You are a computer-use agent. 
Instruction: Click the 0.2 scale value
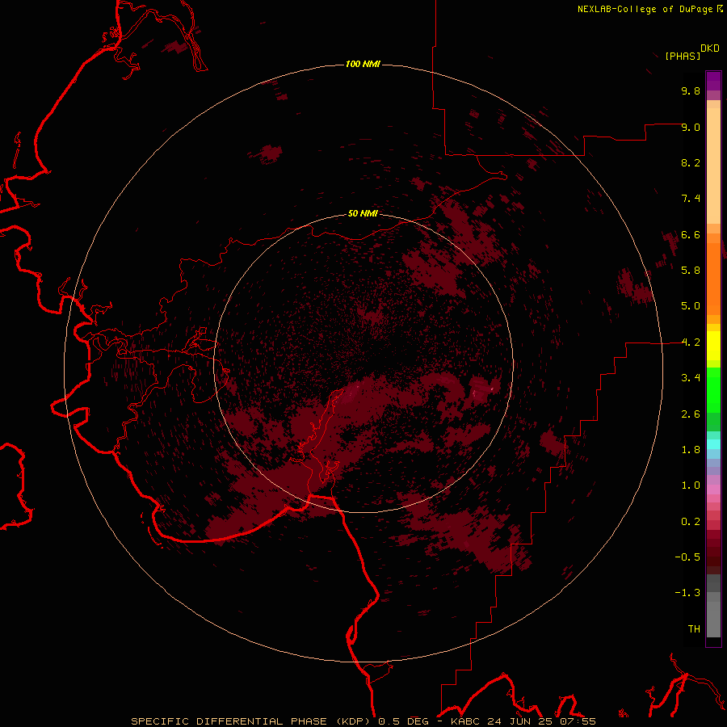pyautogui.click(x=691, y=522)
